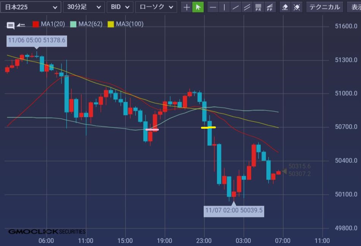Click the yellow horizontal line marker on chart

click(x=208, y=128)
